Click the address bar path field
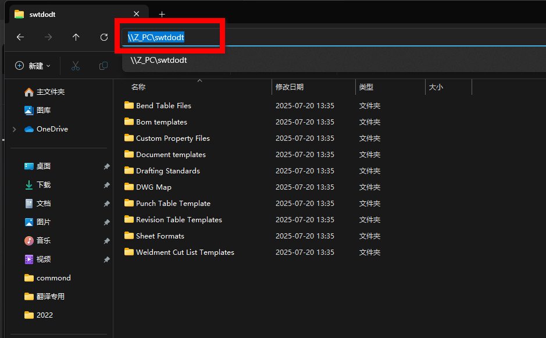546x338 pixels. [x=291, y=37]
